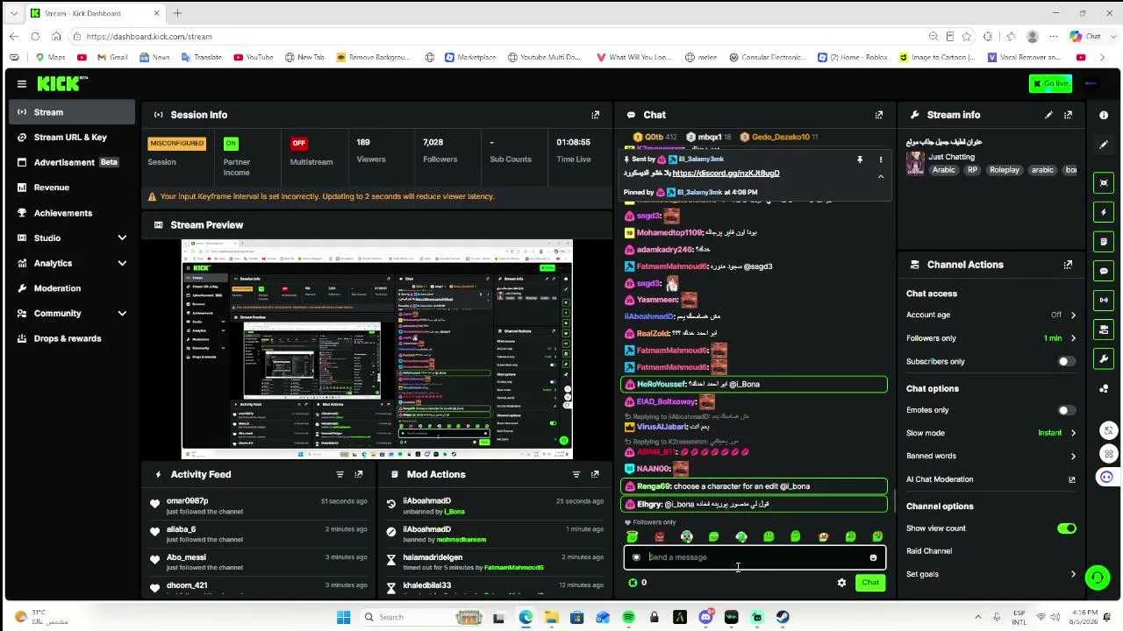Image resolution: width=1123 pixels, height=631 pixels.
Task: Click the info icon in the right rail
Action: (x=1104, y=115)
